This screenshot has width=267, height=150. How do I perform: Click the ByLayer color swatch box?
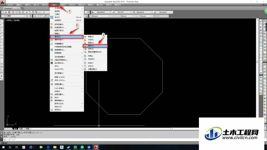click(x=91, y=16)
